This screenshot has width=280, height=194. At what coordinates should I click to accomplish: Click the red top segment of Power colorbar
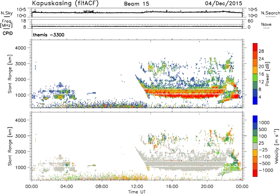255,47
